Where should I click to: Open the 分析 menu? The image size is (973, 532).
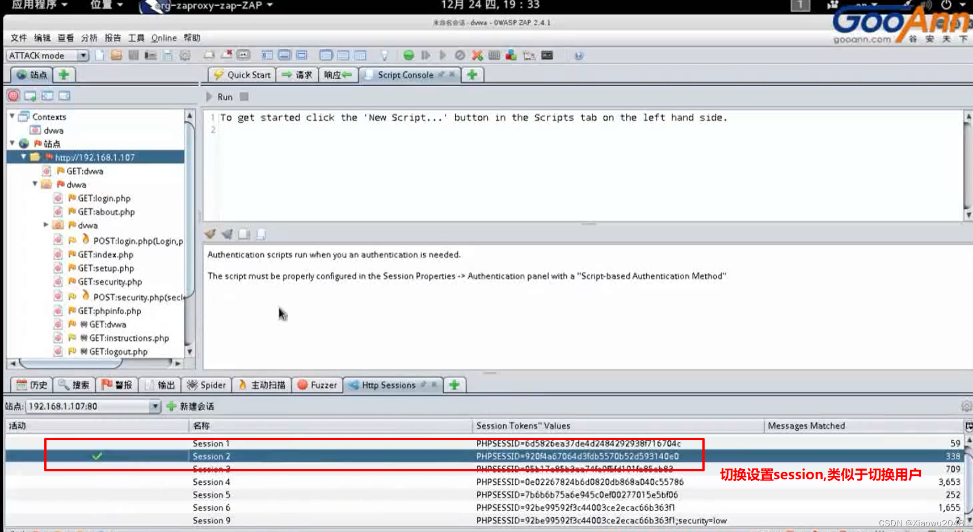click(89, 38)
